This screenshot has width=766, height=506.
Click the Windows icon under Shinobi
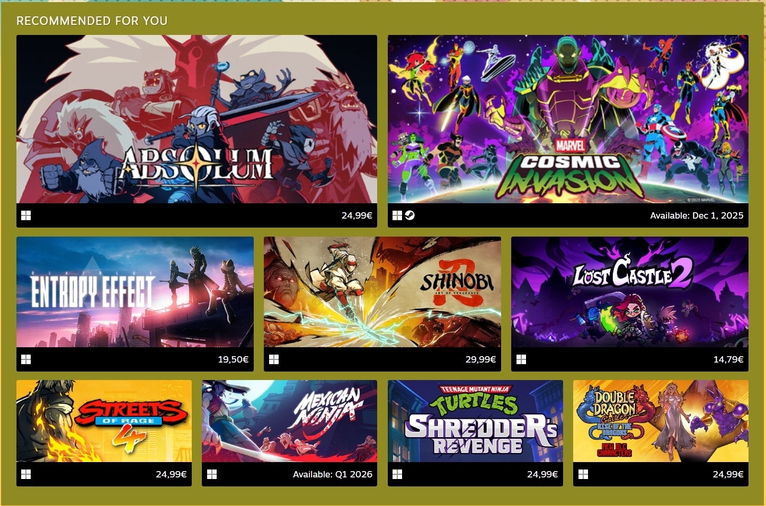pos(274,359)
